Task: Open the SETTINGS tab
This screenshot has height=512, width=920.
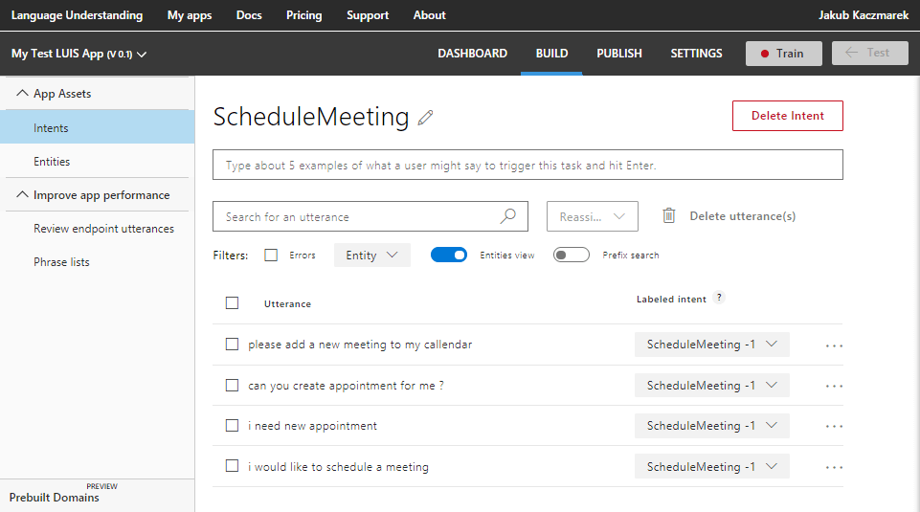Action: click(696, 54)
